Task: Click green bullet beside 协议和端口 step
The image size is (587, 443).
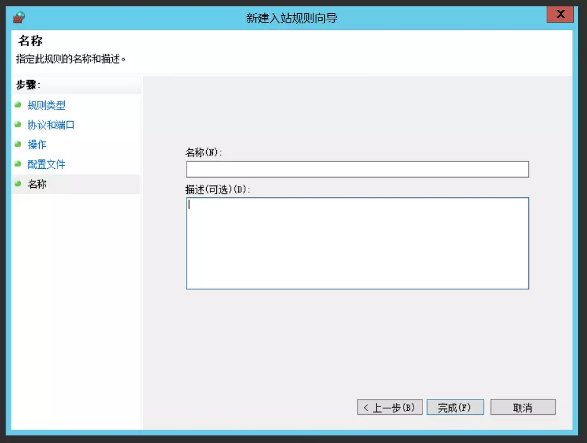Action: point(18,124)
